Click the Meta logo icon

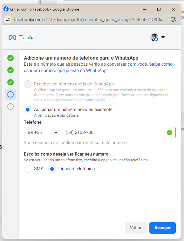coord(12,37)
